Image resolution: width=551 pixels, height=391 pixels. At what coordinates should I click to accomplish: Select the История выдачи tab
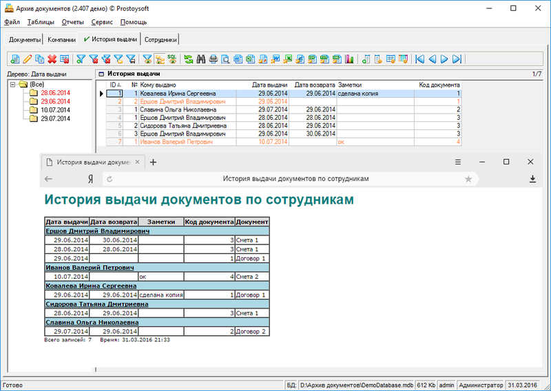pos(110,39)
